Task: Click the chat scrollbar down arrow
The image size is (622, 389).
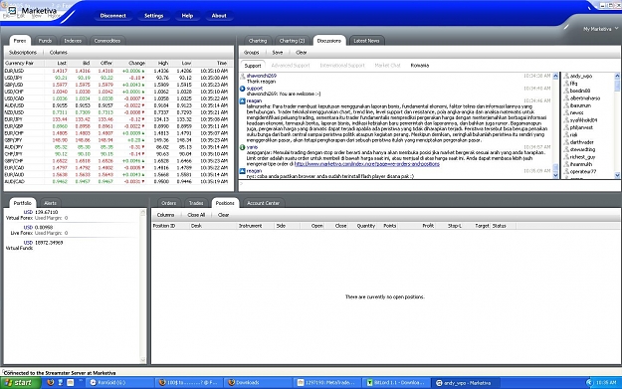Action: (x=555, y=175)
